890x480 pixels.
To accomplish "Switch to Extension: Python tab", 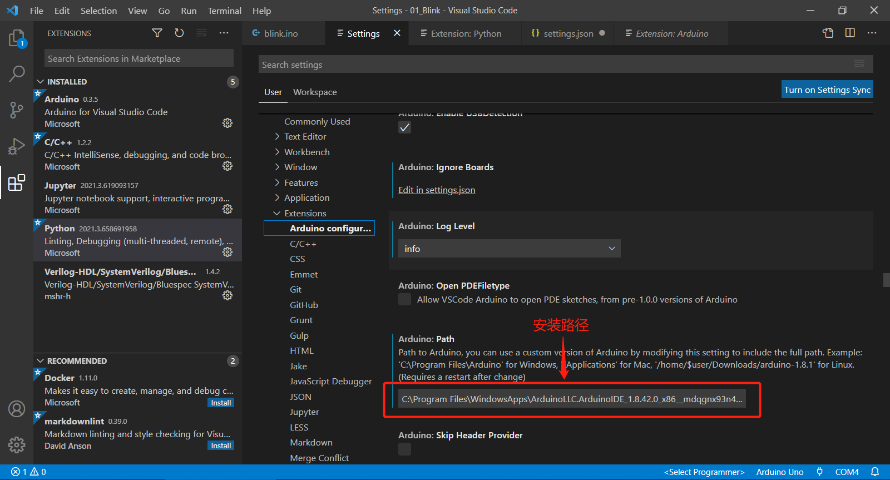I will [466, 33].
